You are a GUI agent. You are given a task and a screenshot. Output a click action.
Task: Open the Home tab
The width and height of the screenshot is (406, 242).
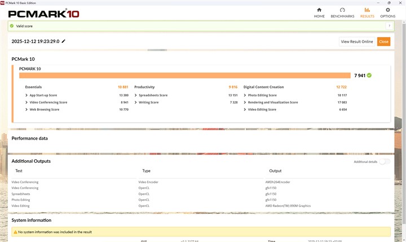coord(319,12)
